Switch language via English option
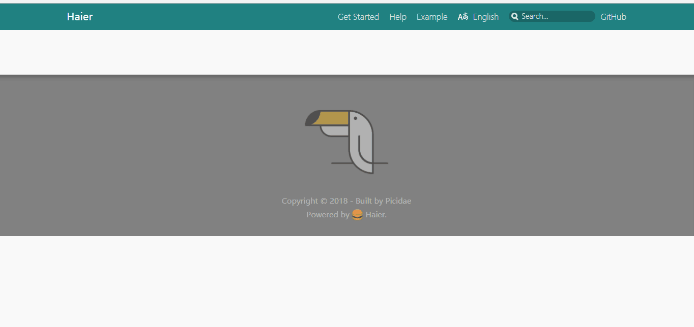This screenshot has height=327, width=694. point(486,17)
